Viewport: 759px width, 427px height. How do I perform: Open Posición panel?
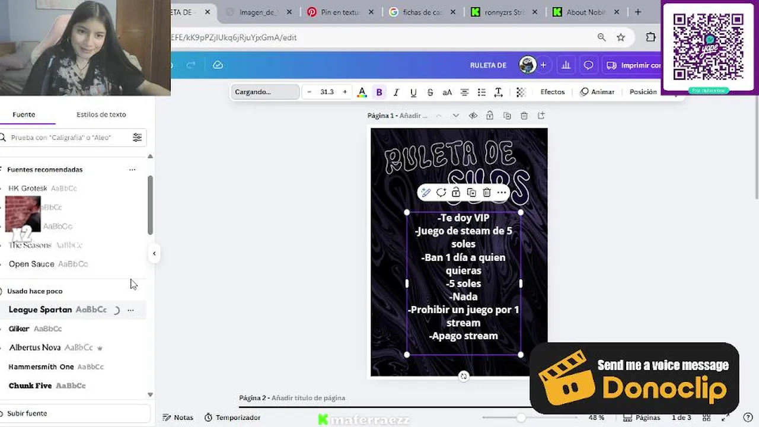pos(643,92)
